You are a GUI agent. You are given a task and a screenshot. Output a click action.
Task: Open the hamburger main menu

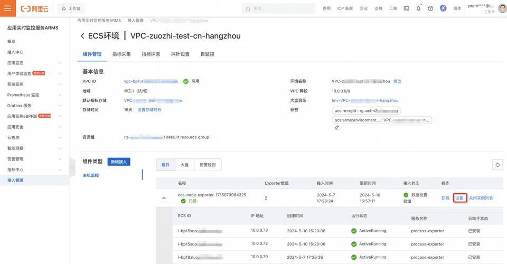click(8, 8)
